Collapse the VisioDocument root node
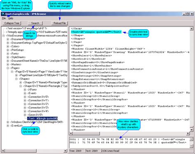The height and width of the screenshot is (154, 195). tap(4, 36)
